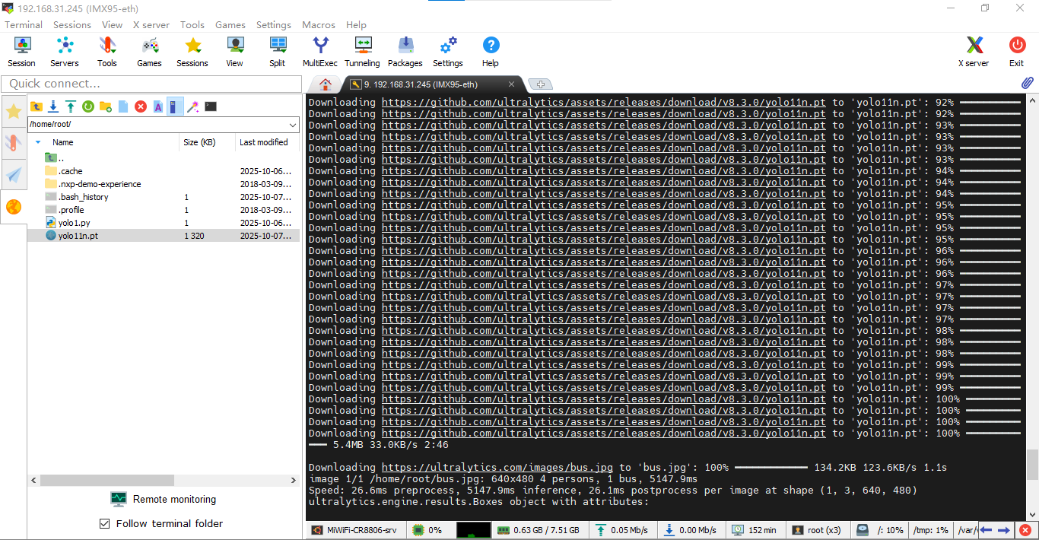Click the download selected files icon

(x=53, y=106)
